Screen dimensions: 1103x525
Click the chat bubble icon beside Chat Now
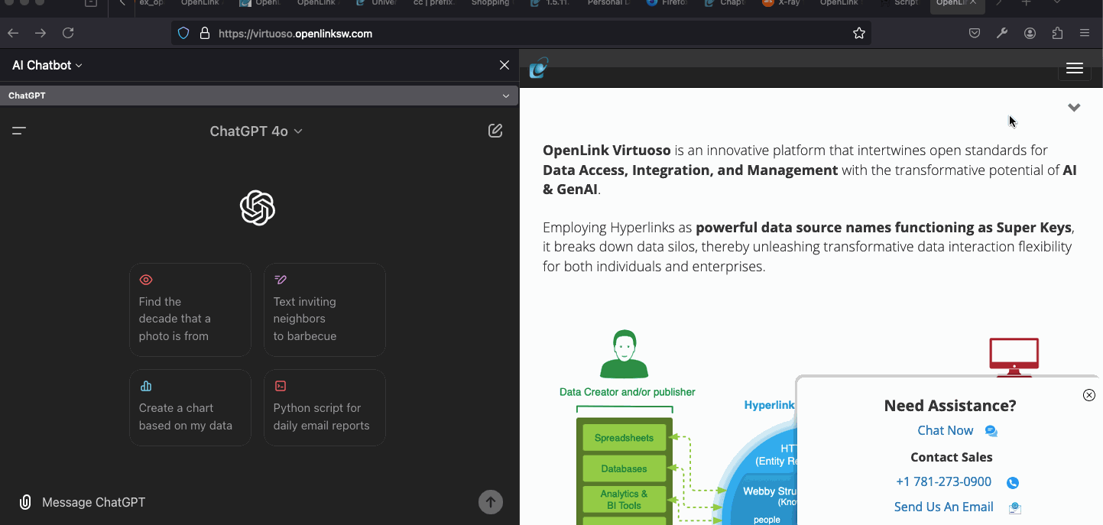pyautogui.click(x=991, y=431)
